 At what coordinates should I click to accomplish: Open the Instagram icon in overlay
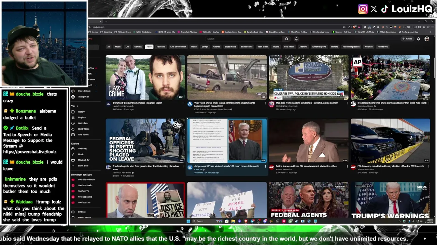click(x=363, y=9)
